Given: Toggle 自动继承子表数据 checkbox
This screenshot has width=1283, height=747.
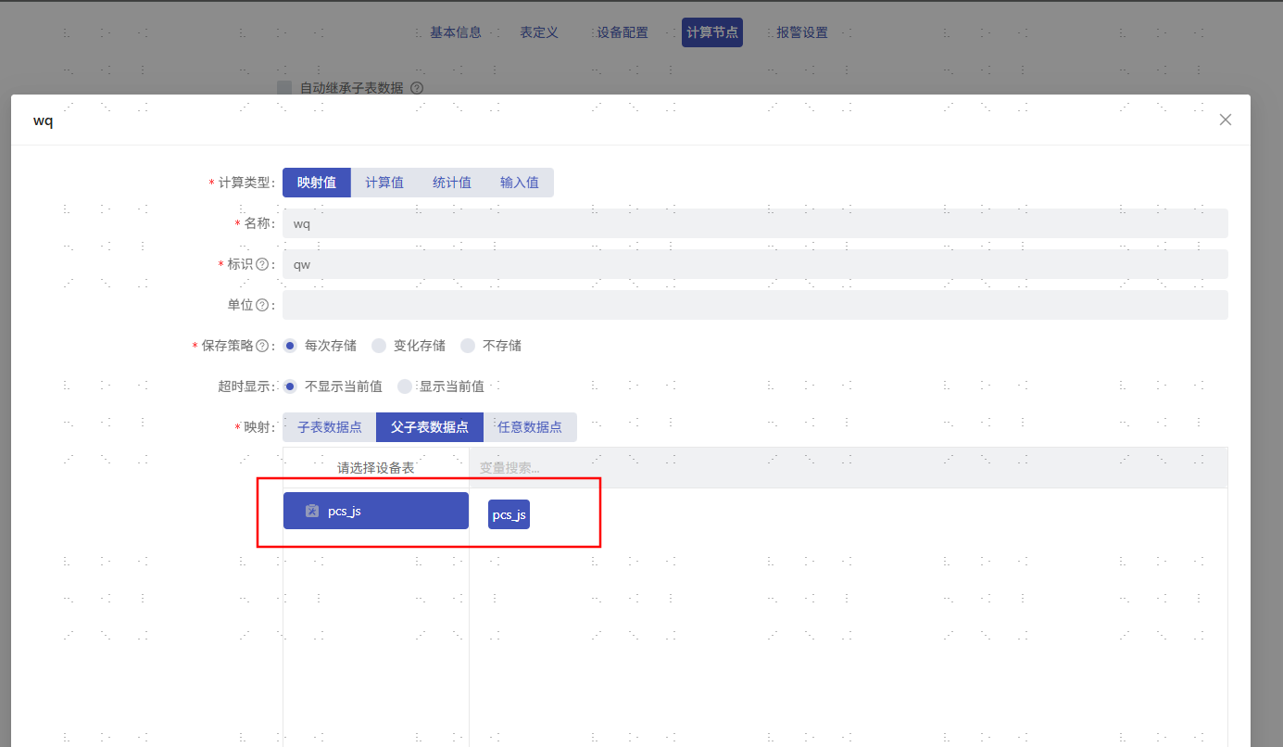Looking at the screenshot, I should [285, 88].
